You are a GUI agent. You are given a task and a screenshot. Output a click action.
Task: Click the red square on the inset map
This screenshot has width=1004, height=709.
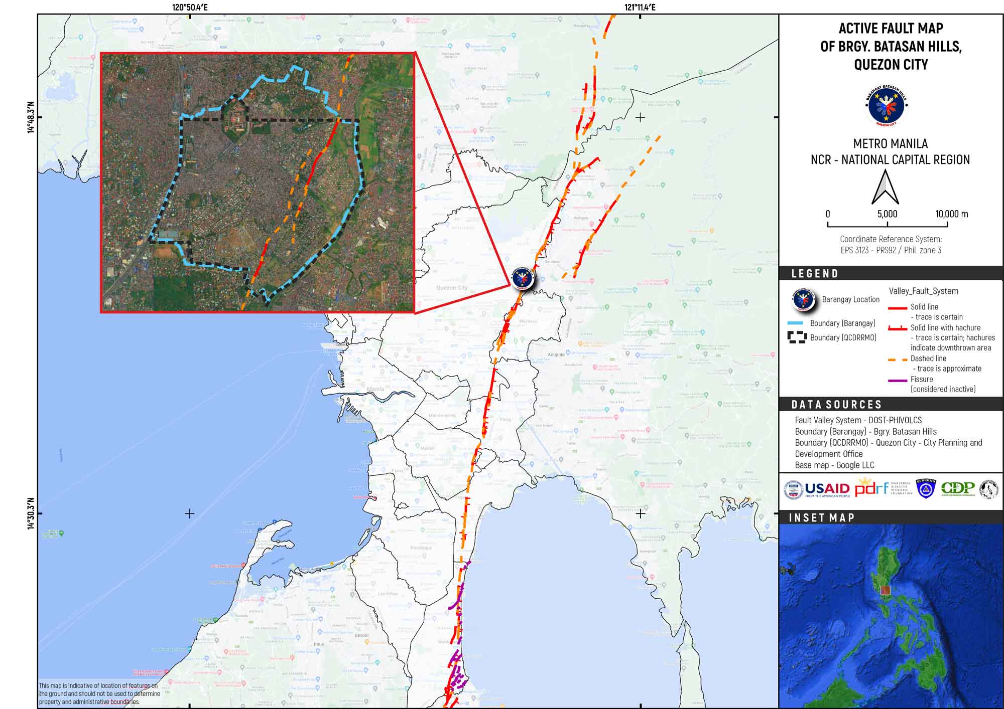[885, 590]
